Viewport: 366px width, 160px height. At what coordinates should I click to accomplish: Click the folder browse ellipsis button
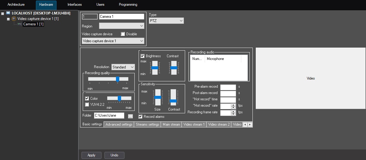130,116
